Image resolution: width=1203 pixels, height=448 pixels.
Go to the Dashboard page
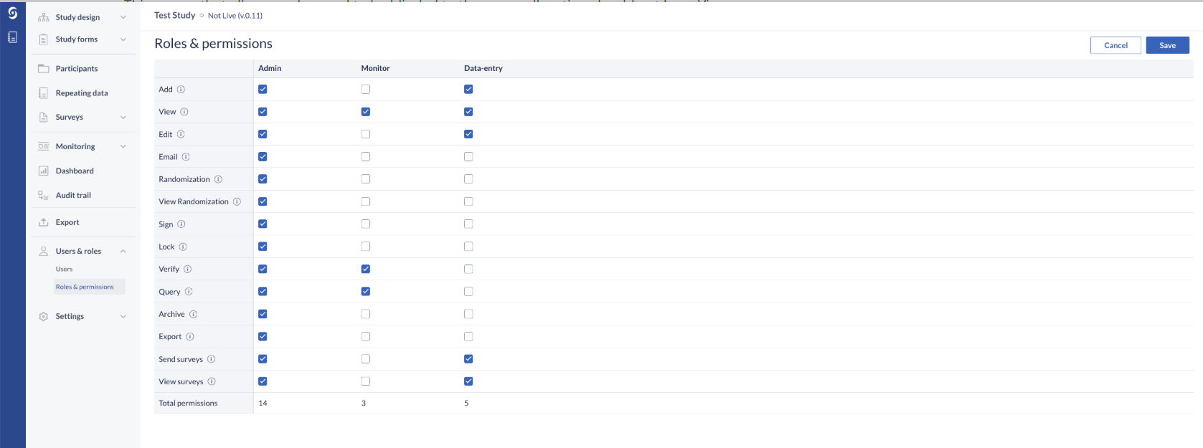tap(75, 171)
